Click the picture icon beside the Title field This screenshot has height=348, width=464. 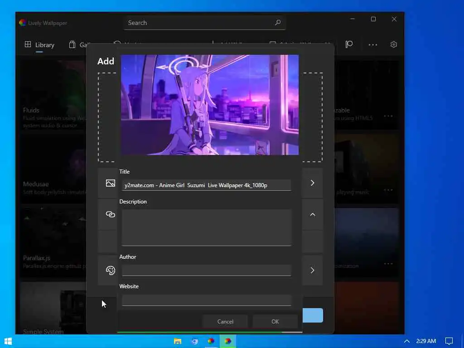coord(111,183)
